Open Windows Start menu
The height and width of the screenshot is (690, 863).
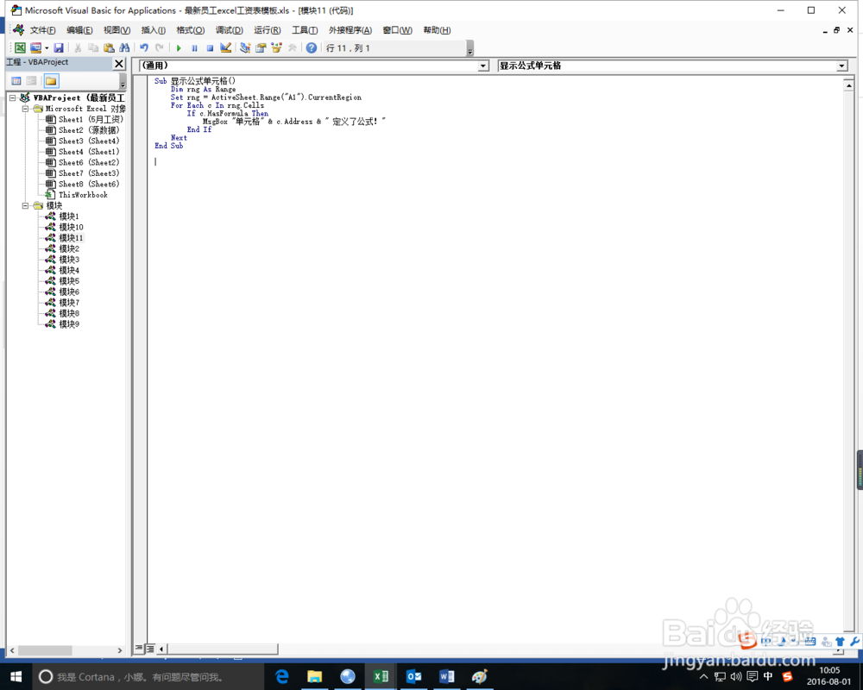point(16,677)
